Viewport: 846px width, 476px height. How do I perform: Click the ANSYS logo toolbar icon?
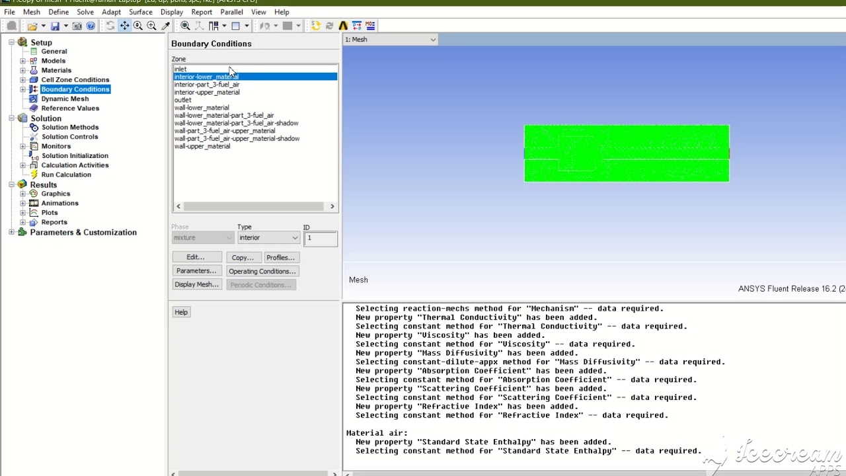tap(343, 26)
